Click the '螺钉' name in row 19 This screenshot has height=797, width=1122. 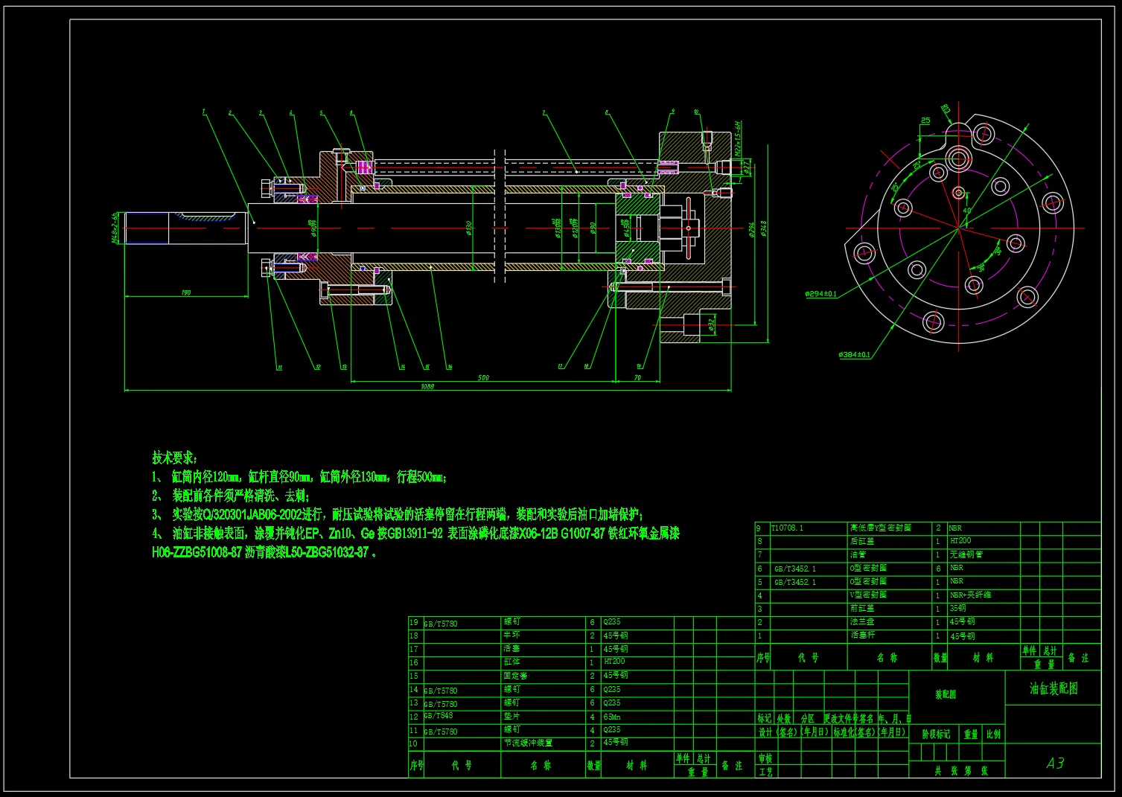pyautogui.click(x=511, y=621)
